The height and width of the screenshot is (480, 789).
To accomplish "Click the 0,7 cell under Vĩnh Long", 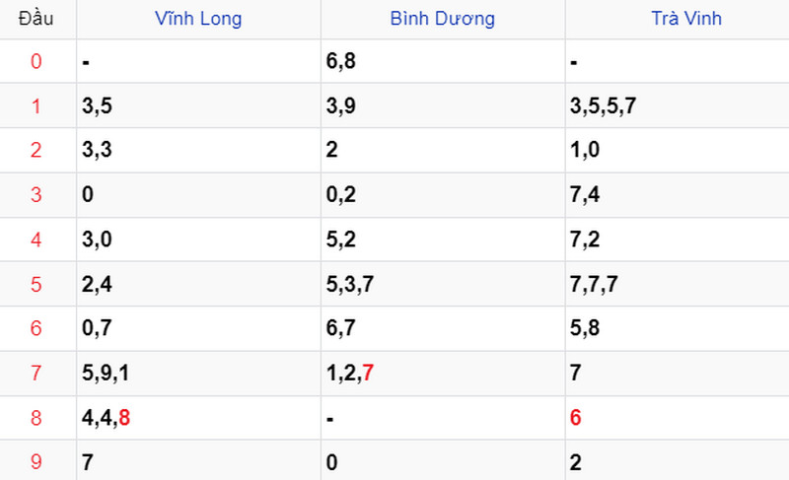I will pyautogui.click(x=199, y=328).
